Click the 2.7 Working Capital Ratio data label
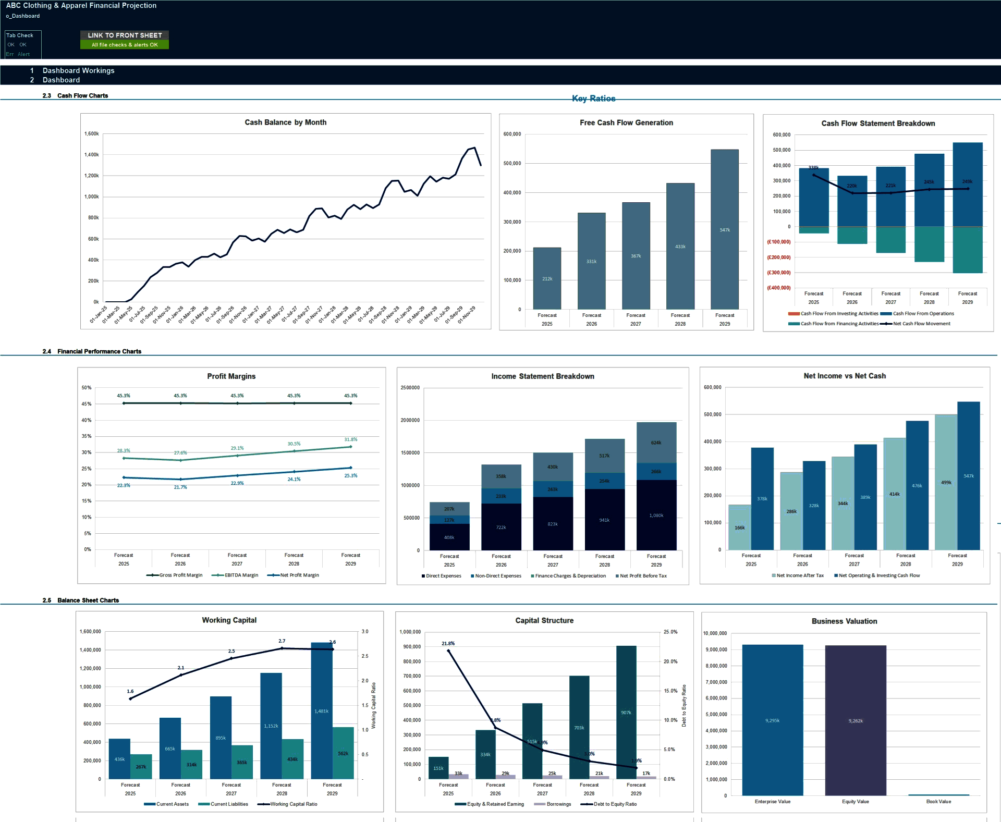Screen dimensions: 1001x822 [282, 641]
